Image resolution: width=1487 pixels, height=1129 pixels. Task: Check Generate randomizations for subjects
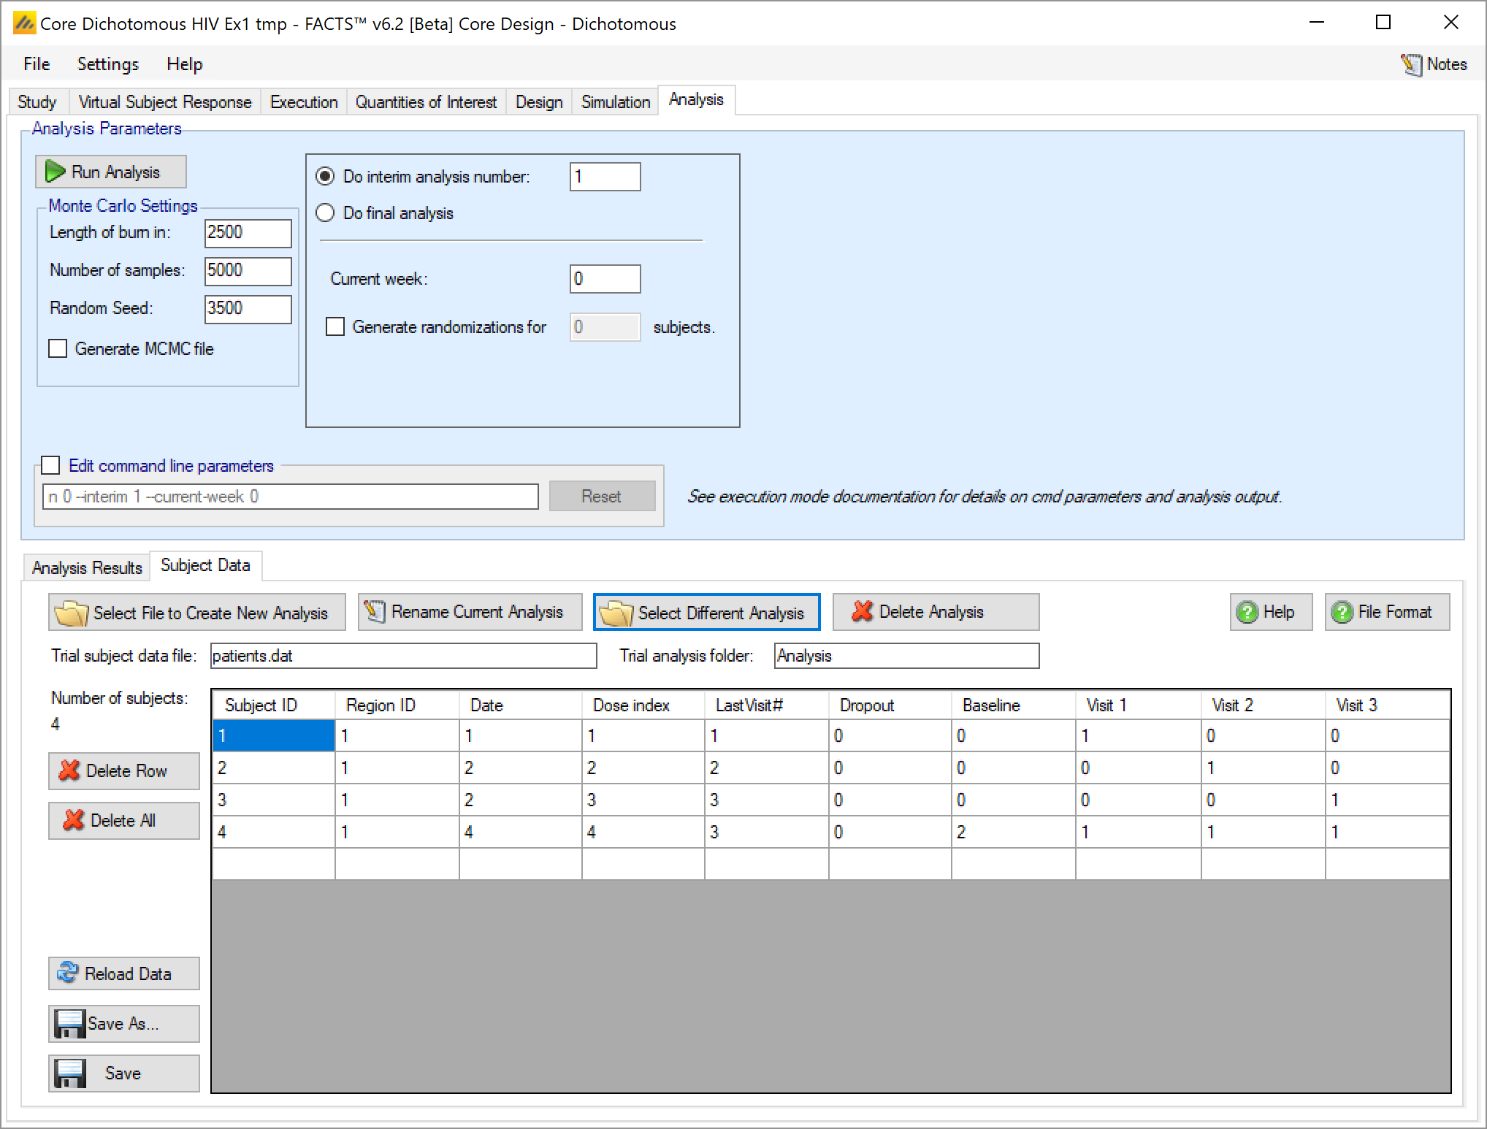coord(335,326)
